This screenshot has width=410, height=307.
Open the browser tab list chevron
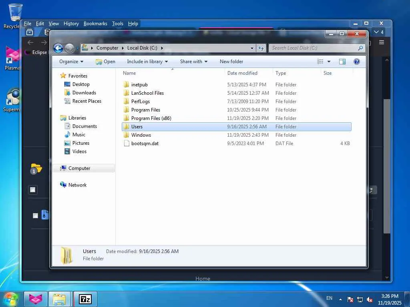click(x=376, y=32)
